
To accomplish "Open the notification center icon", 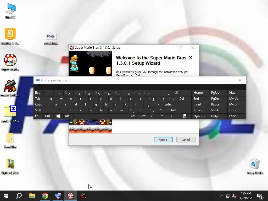I will pyautogui.click(x=260, y=196).
